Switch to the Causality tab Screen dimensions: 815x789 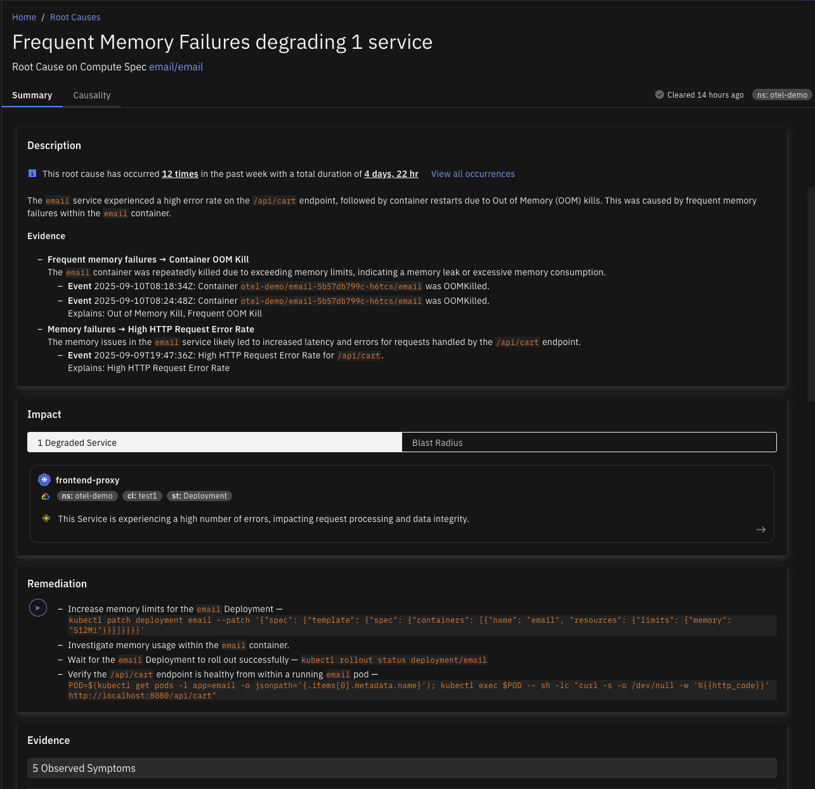click(92, 95)
